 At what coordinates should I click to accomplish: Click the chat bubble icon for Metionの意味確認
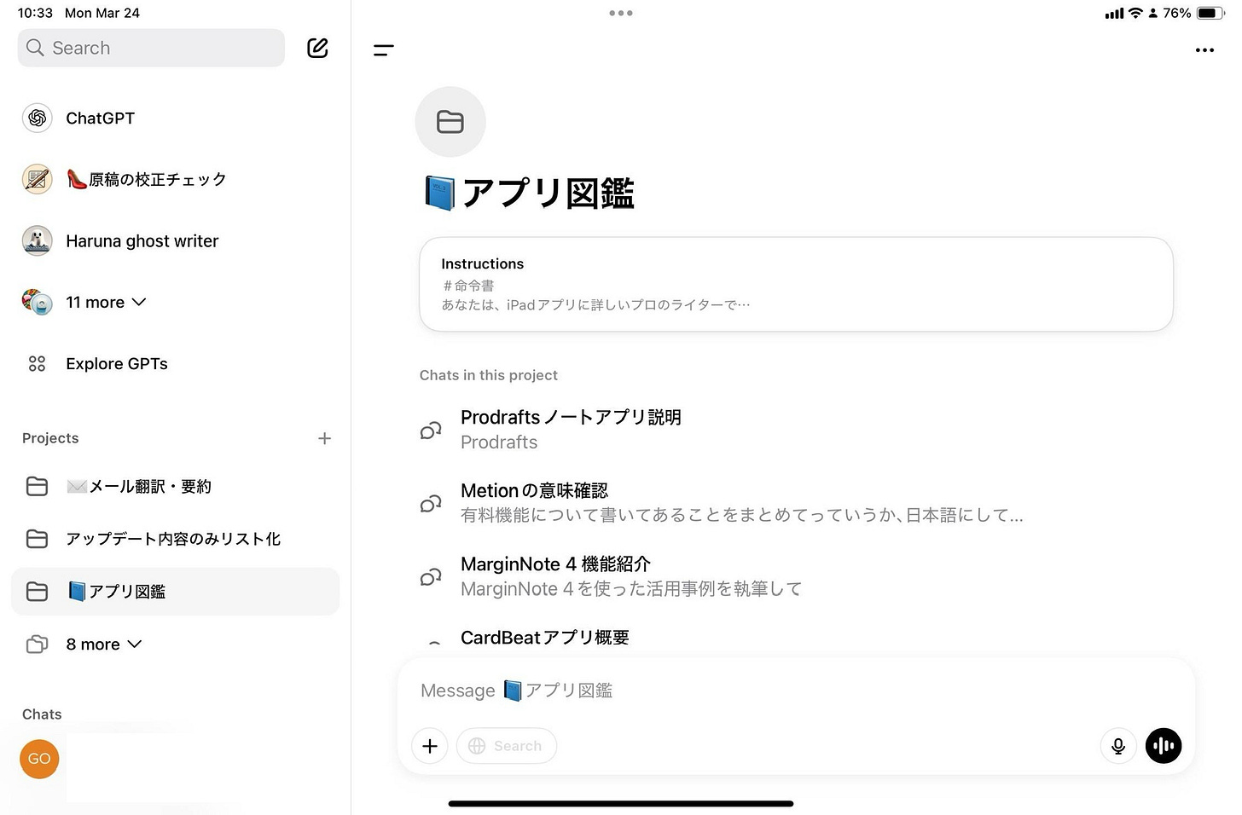[431, 504]
